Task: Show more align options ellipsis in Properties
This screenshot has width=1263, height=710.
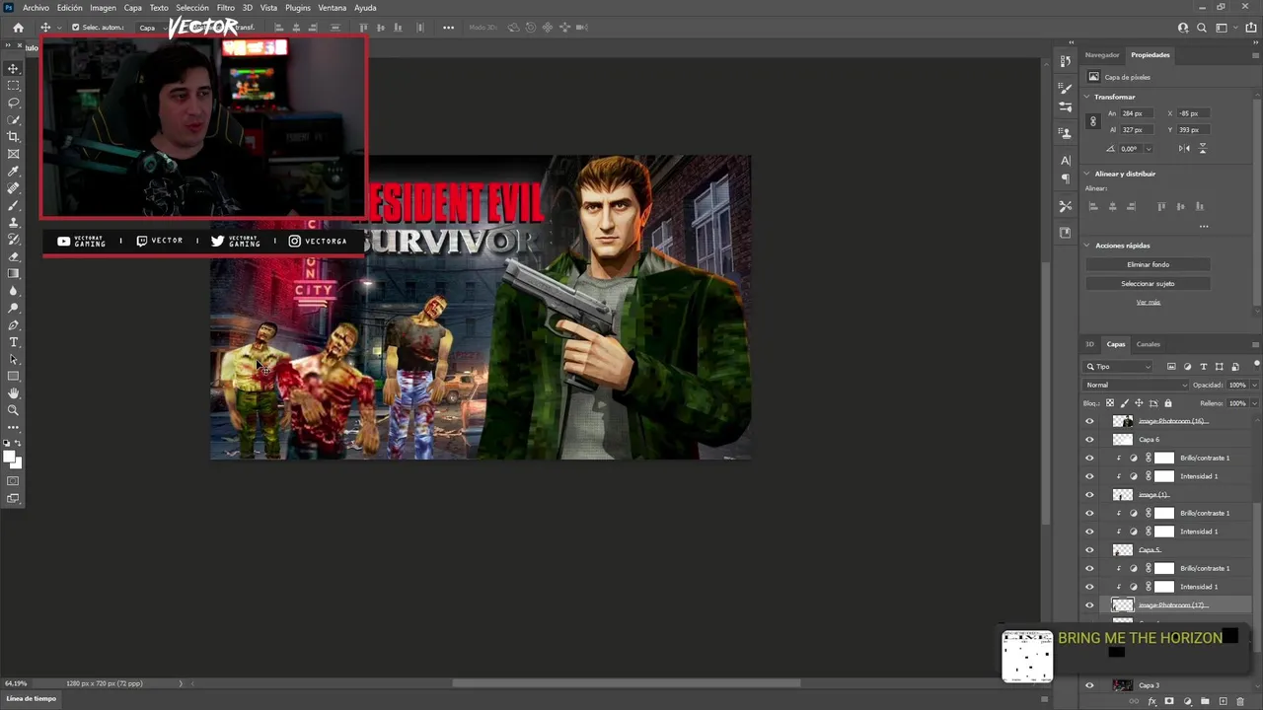Action: [1204, 226]
